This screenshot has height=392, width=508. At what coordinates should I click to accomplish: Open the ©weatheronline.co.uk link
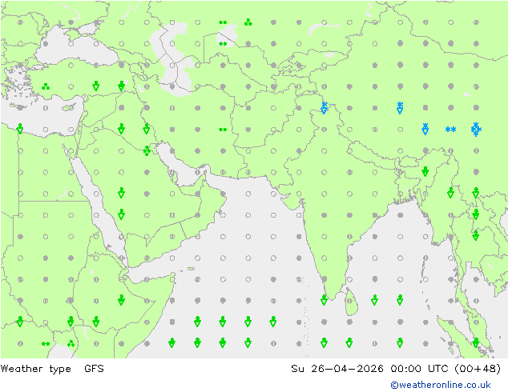[x=441, y=385]
